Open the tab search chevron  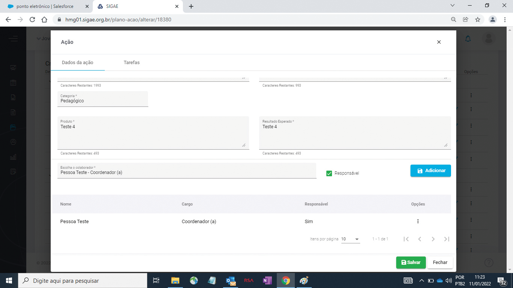[453, 6]
